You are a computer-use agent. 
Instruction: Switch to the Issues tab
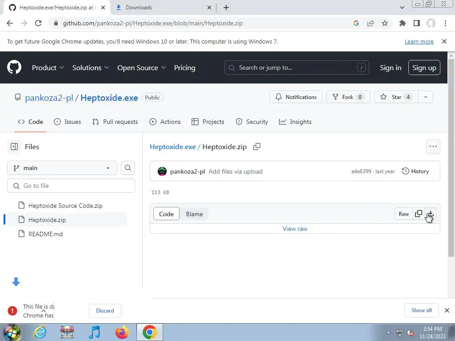pyautogui.click(x=68, y=122)
